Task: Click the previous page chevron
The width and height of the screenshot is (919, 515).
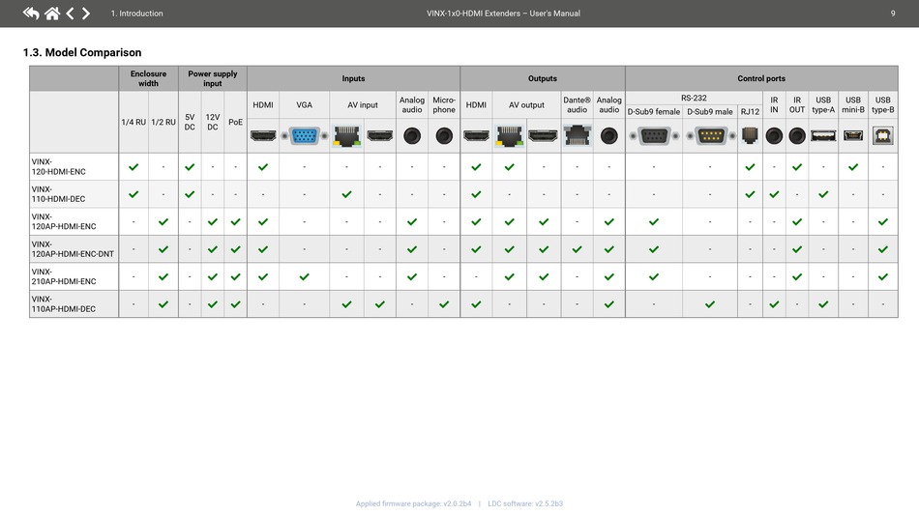Action: point(71,13)
